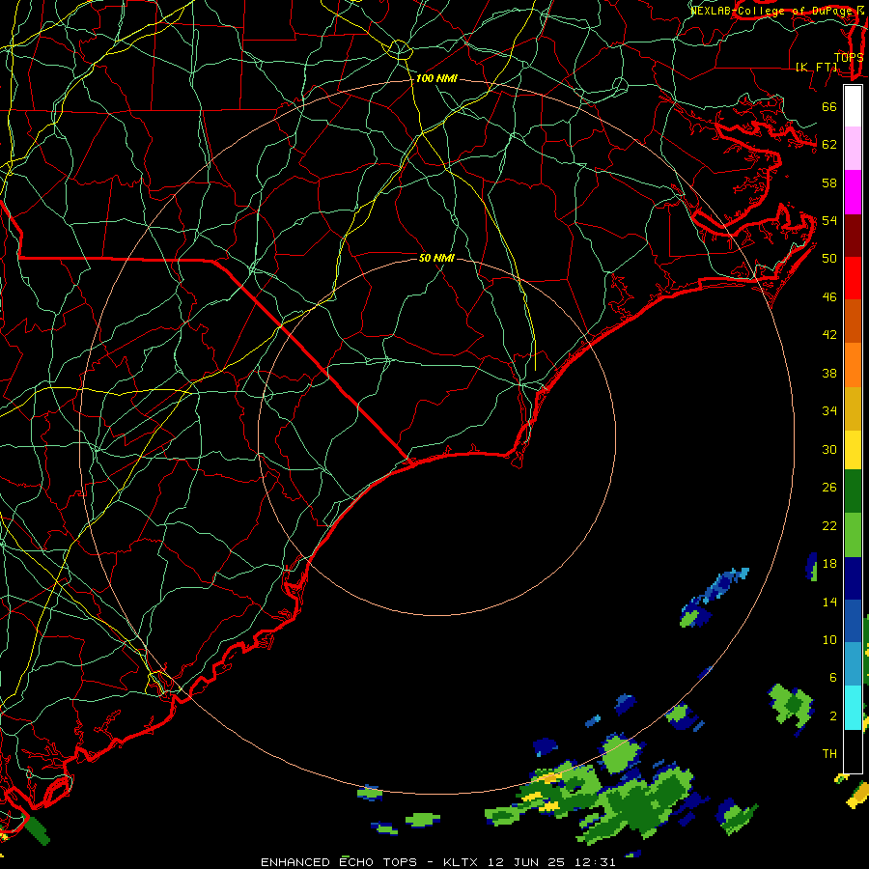This screenshot has height=869, width=869.
Task: Click the legend value 30
Action: pyautogui.click(x=829, y=449)
